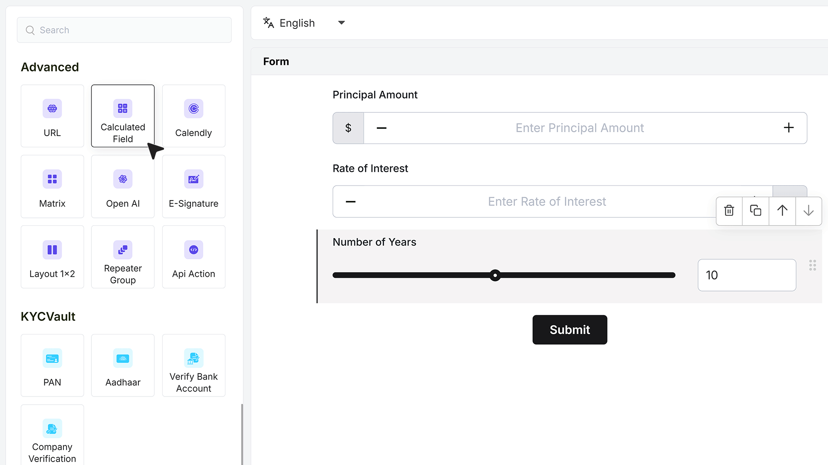Viewport: 828px width, 465px height.
Task: Add a Repeater Group element
Action: pos(123,257)
